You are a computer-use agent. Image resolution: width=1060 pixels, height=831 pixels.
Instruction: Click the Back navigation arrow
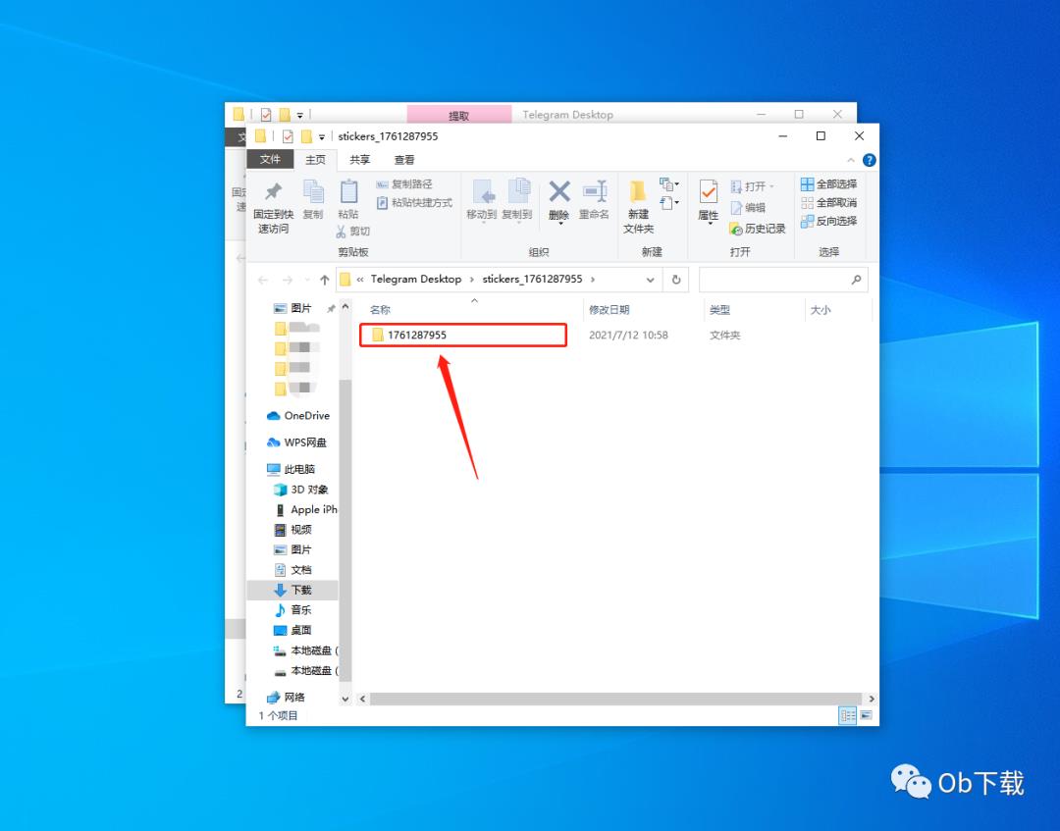coord(263,280)
